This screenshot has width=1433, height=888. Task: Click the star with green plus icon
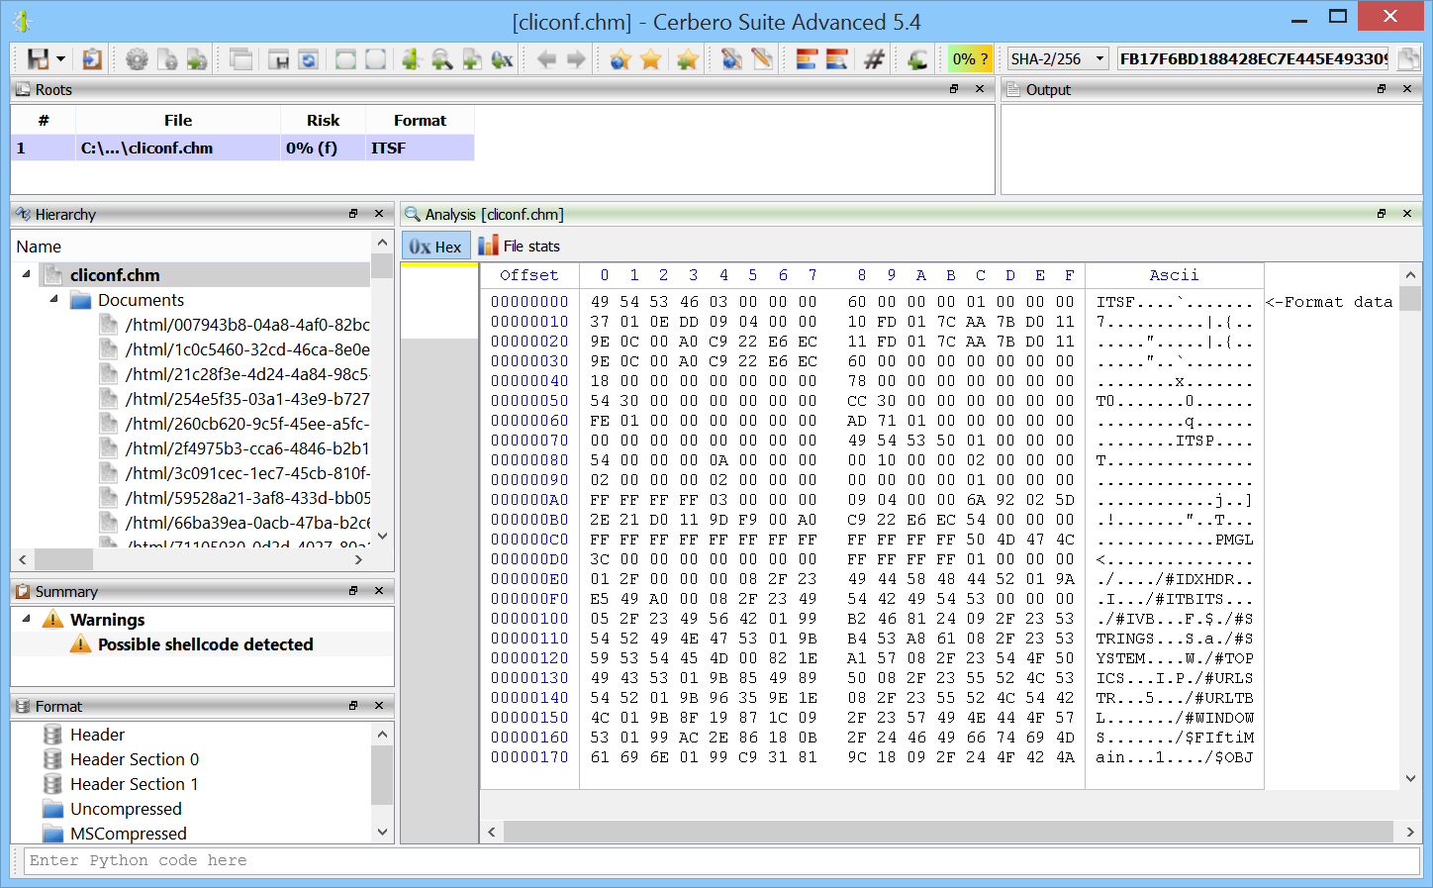687,59
